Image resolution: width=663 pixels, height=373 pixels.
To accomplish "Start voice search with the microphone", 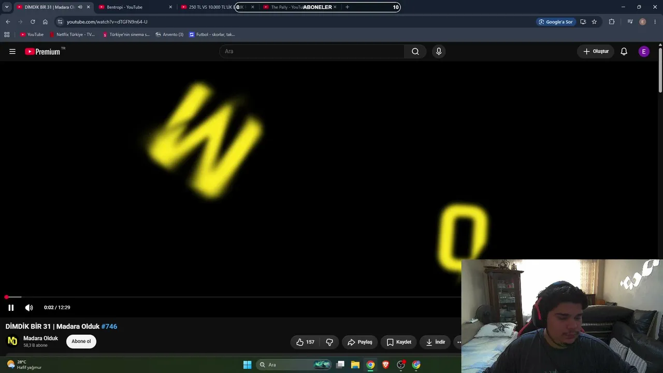I will click(439, 51).
